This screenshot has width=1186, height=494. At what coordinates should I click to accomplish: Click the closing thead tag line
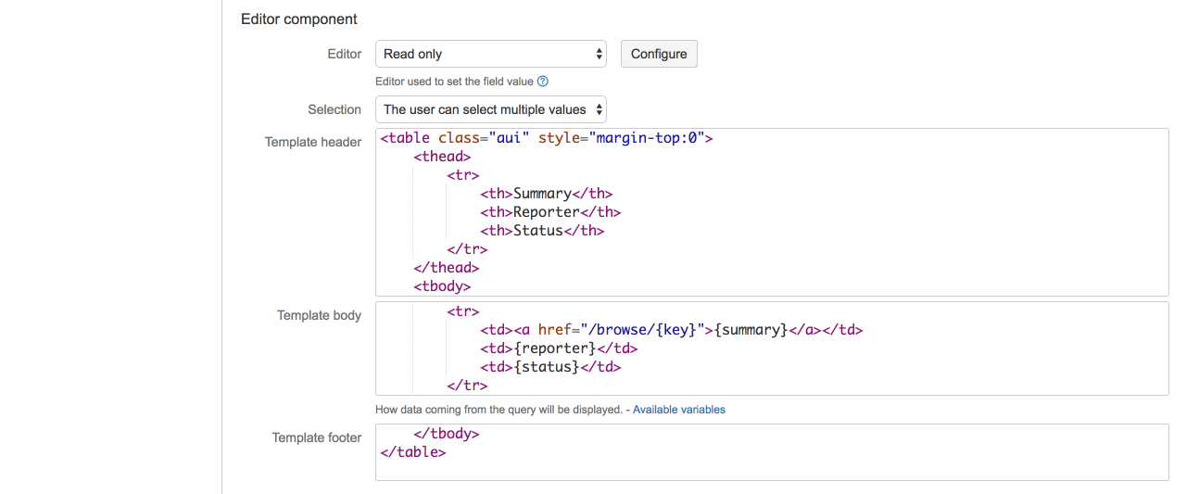447,268
